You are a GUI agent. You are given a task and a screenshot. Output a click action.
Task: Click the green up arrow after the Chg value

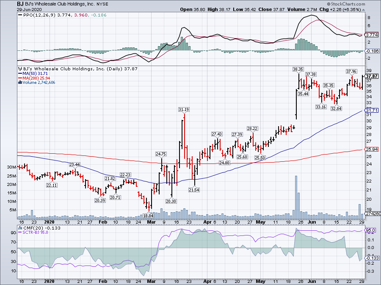pos(363,10)
